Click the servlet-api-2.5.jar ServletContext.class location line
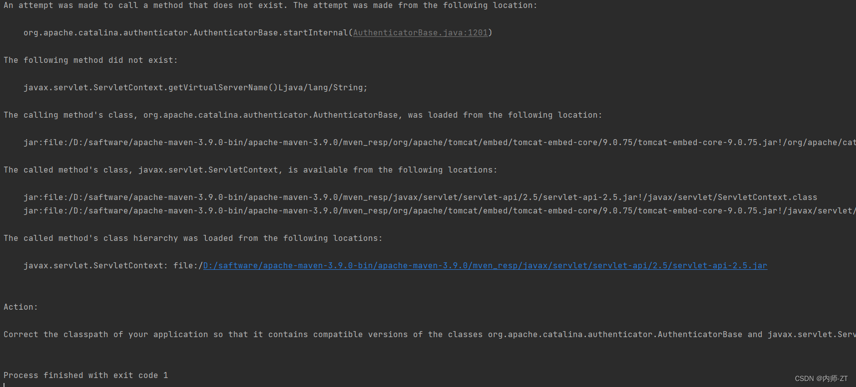Viewport: 856px width, 387px height. click(x=420, y=197)
